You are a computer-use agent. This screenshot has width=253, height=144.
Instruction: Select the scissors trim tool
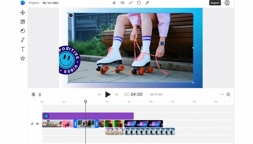point(114,3)
